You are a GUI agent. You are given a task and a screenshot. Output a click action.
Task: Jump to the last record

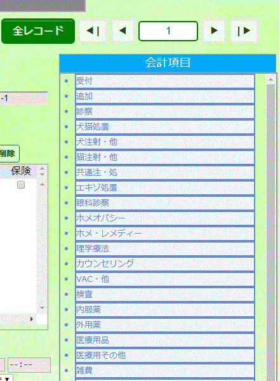click(x=244, y=31)
